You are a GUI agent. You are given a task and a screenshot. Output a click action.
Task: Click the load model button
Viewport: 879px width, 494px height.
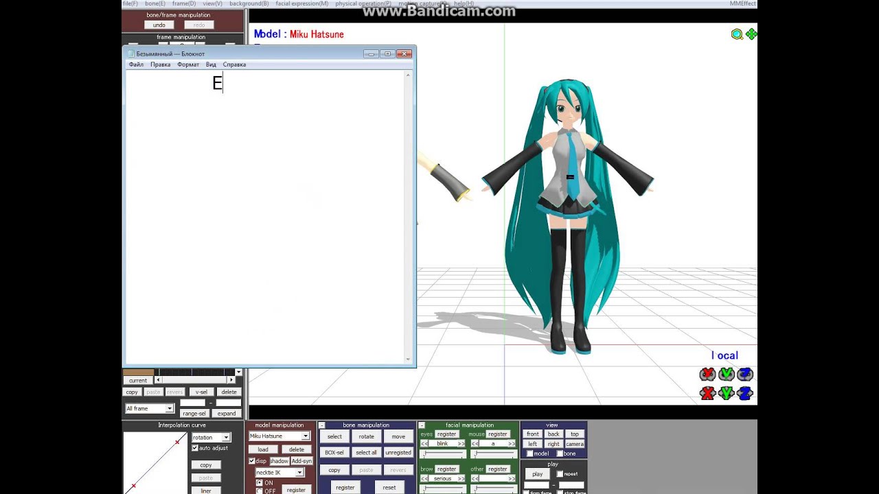[x=263, y=449]
